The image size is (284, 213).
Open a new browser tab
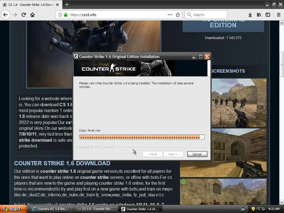click(67, 4)
